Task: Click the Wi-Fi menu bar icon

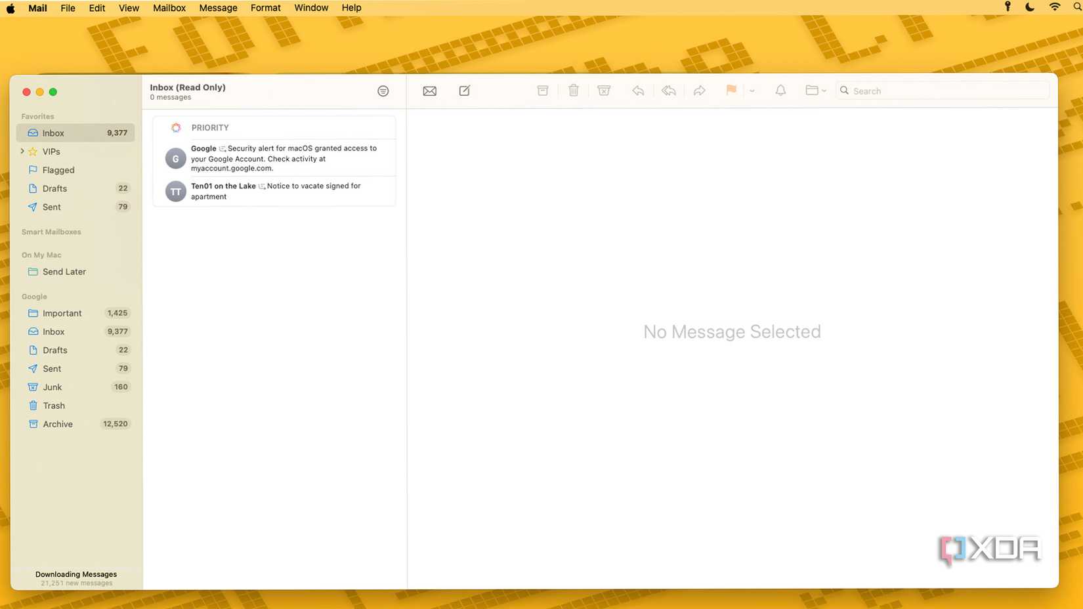Action: [x=1054, y=7]
